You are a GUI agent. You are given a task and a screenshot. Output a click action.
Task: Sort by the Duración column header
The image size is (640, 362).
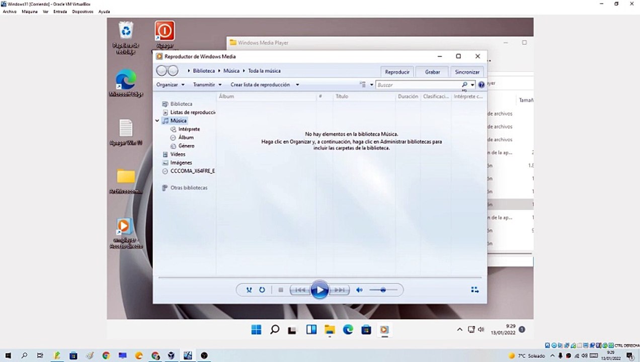[x=408, y=97]
